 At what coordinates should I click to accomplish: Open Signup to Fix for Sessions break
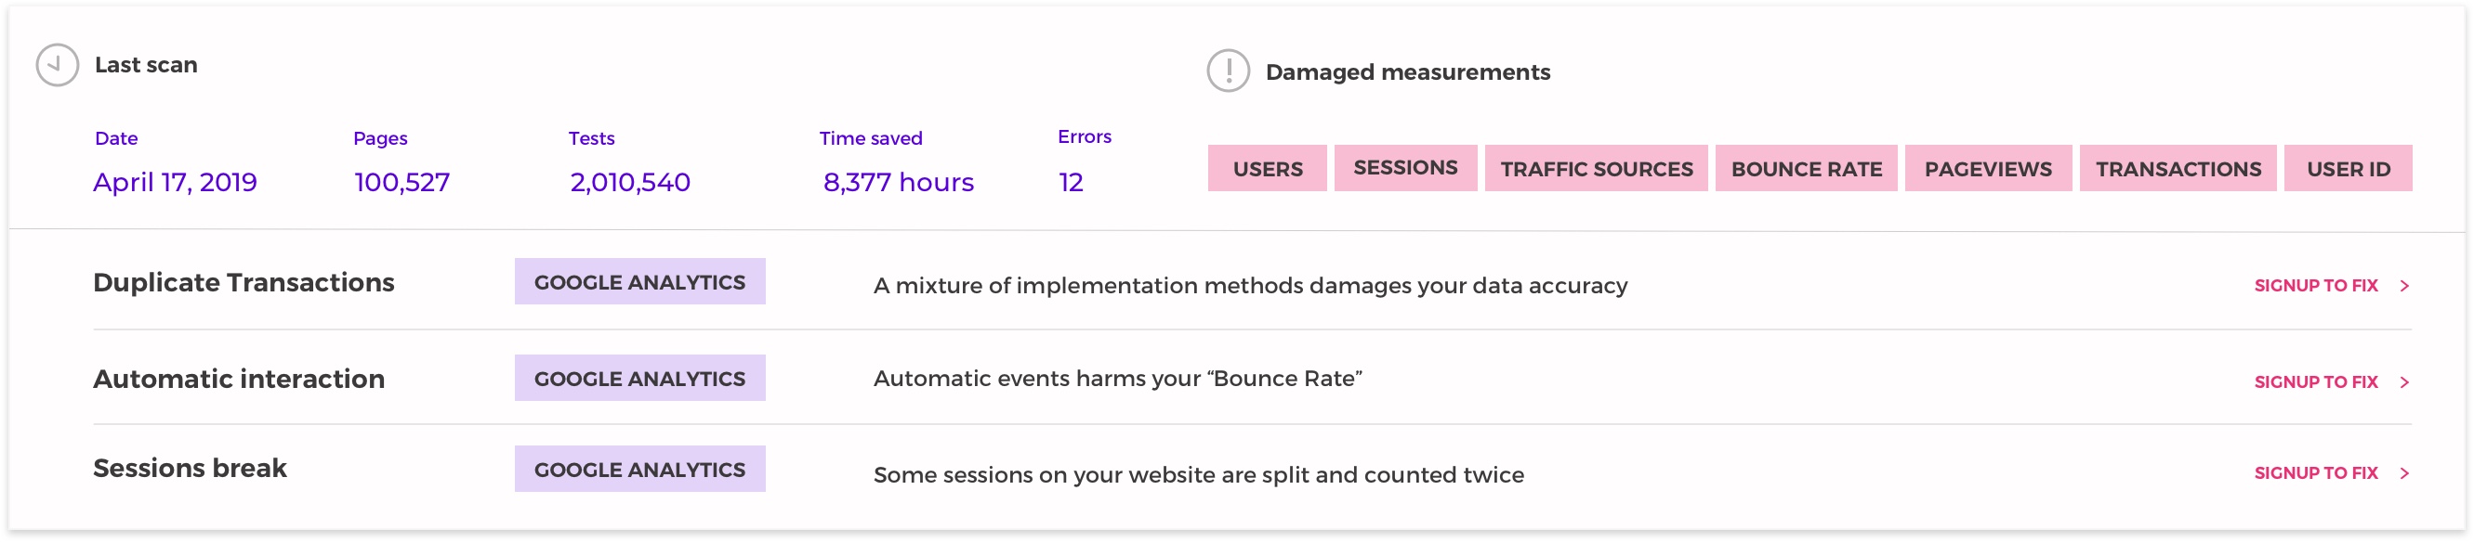tap(2315, 474)
